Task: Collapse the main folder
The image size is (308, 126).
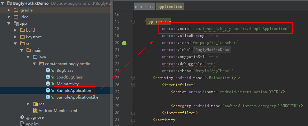Action: (x=22, y=50)
